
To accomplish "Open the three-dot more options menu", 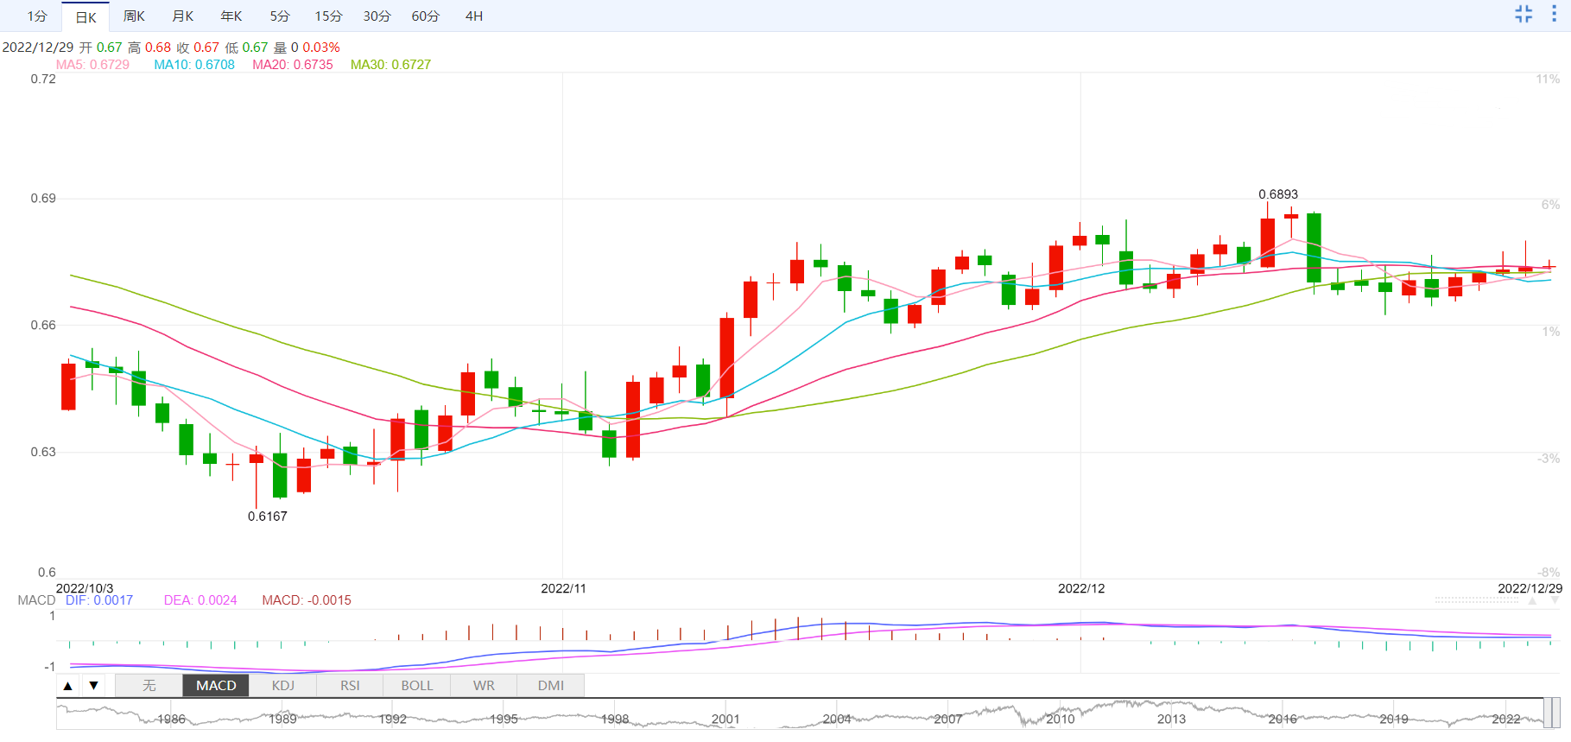I will tap(1554, 14).
